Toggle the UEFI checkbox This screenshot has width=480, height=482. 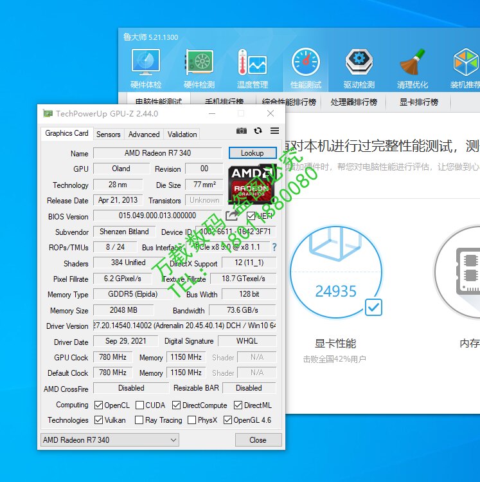click(x=251, y=216)
